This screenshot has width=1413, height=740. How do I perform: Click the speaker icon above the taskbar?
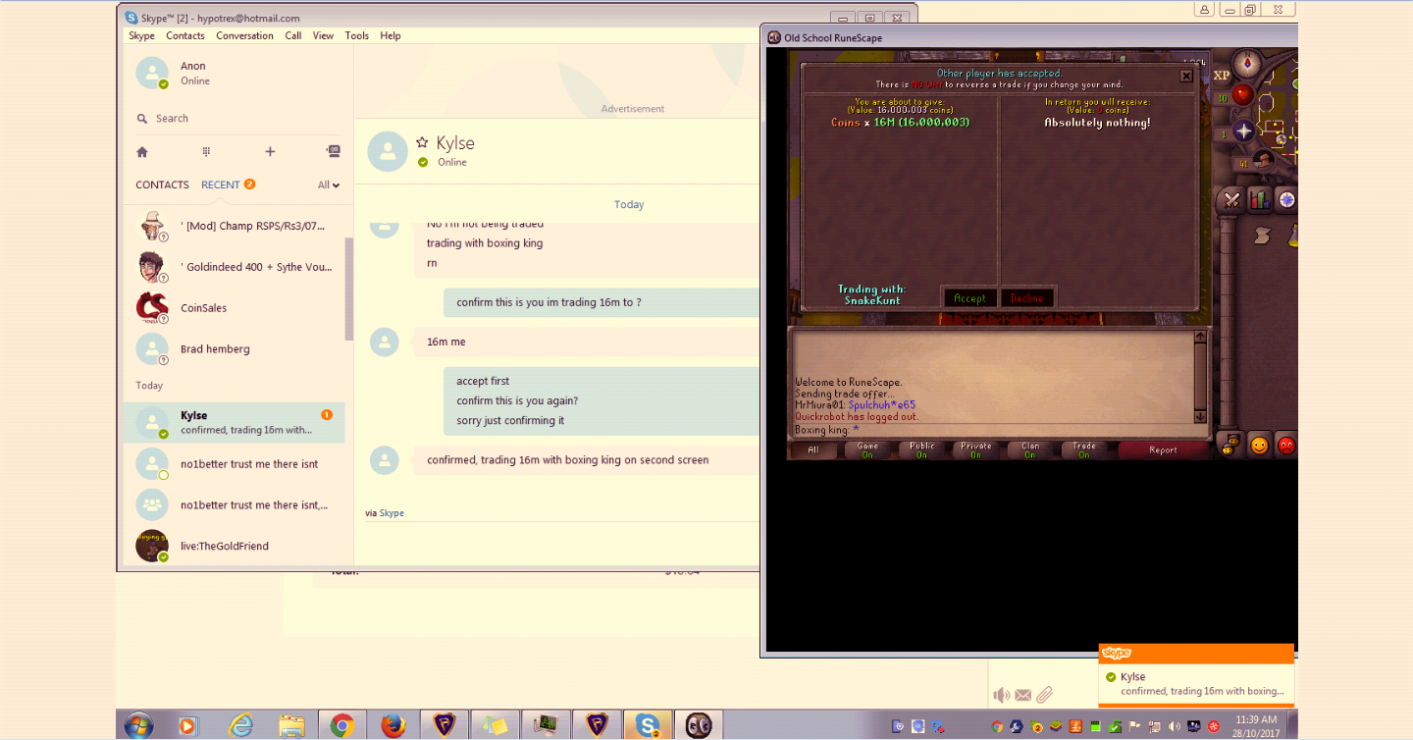[1001, 695]
